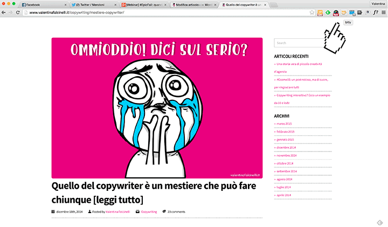This screenshot has height=227, width=388.
Task: Click the Valentina profile button
Action: coord(378,4)
